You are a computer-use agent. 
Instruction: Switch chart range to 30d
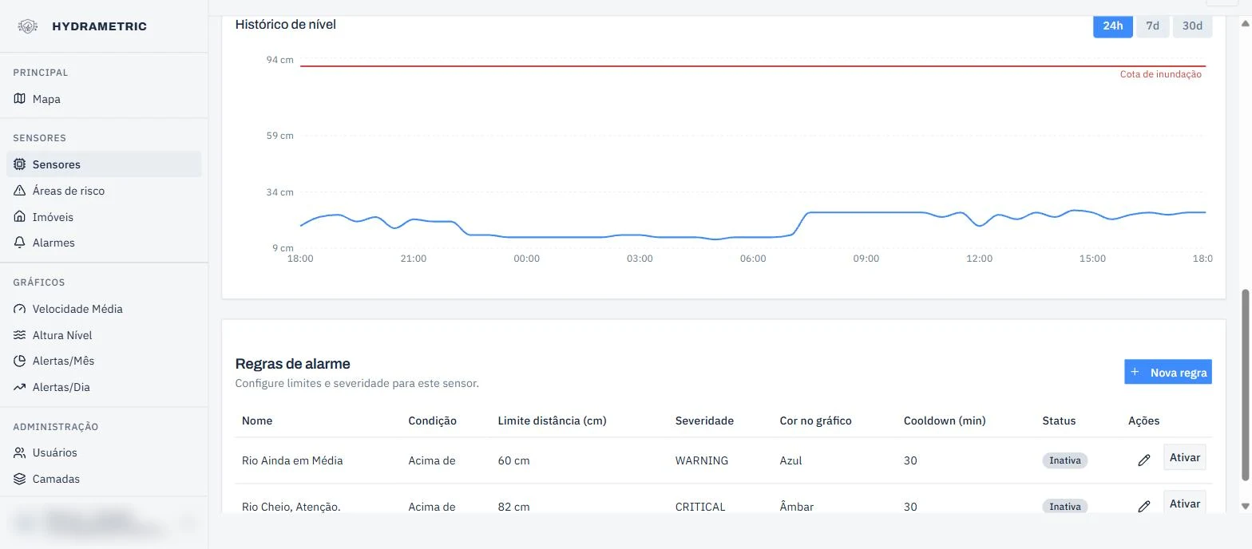click(x=1192, y=26)
